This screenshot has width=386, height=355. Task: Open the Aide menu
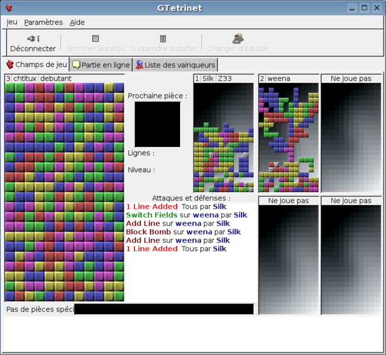point(78,22)
